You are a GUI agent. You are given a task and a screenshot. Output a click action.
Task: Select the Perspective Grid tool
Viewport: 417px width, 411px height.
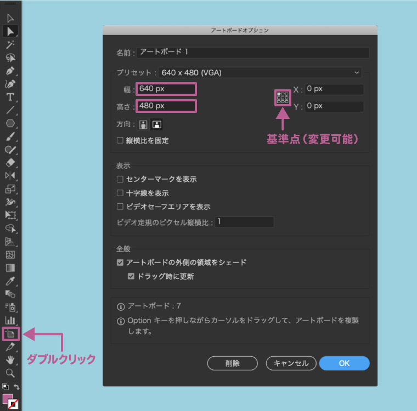10,242
